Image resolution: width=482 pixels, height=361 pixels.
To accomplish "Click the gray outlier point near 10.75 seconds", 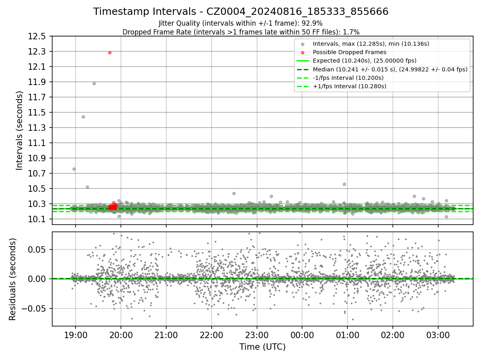I will click(74, 169).
